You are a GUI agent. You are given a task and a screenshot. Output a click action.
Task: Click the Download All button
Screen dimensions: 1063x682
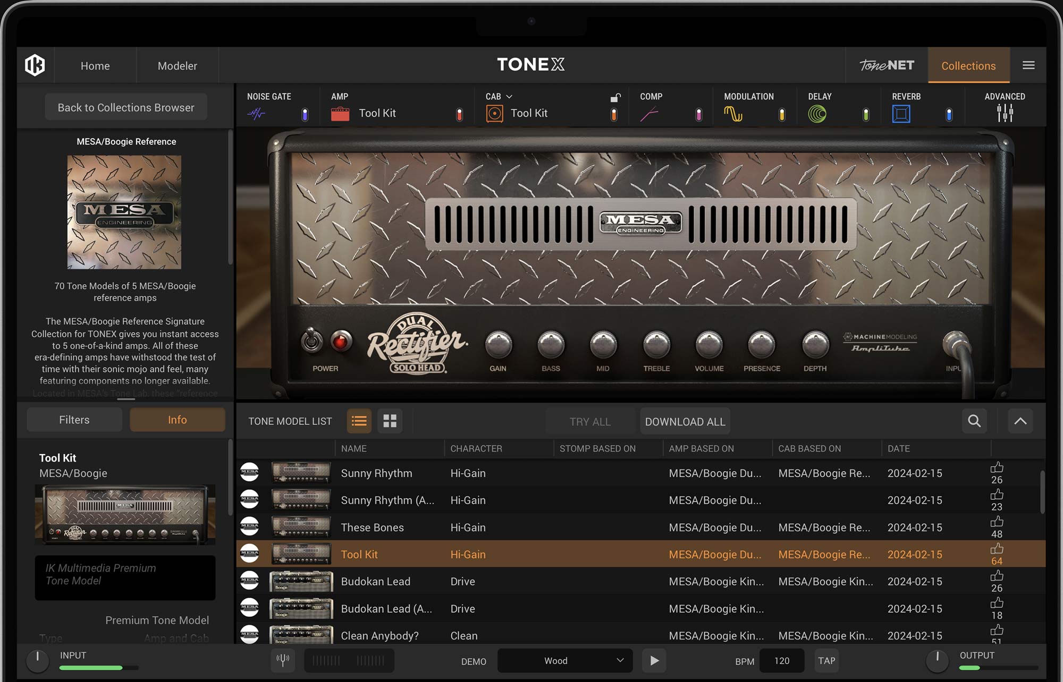coord(685,421)
